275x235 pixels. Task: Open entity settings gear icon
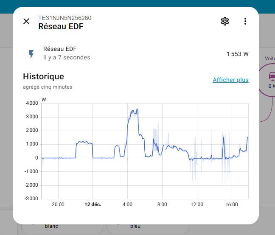tap(224, 21)
